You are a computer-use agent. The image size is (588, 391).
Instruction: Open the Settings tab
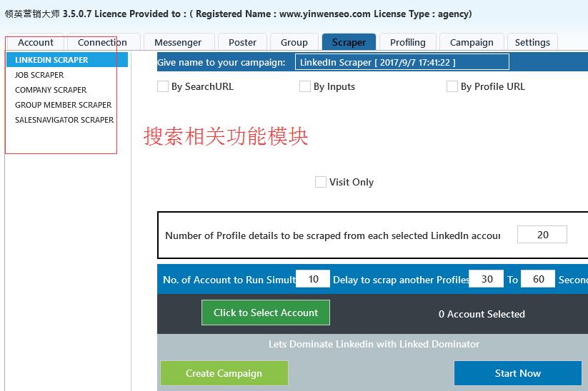pos(532,42)
